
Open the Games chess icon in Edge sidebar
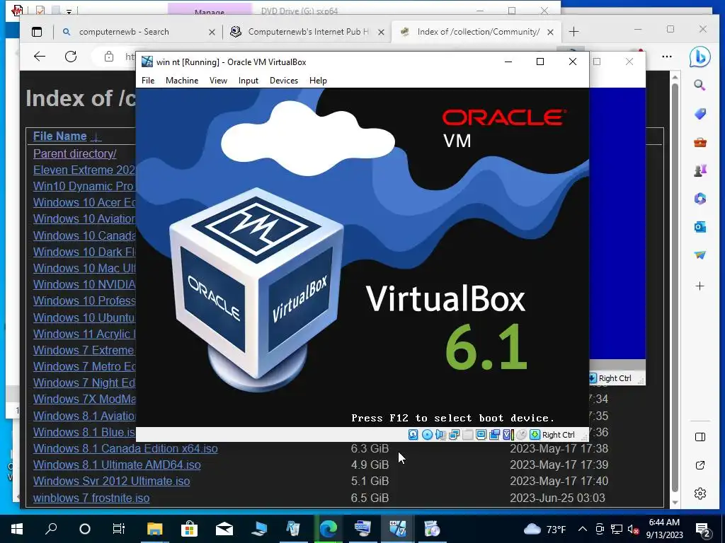coord(700,170)
